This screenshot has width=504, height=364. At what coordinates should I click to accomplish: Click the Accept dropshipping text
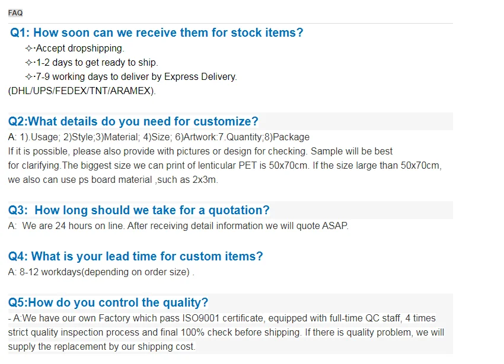(x=80, y=49)
